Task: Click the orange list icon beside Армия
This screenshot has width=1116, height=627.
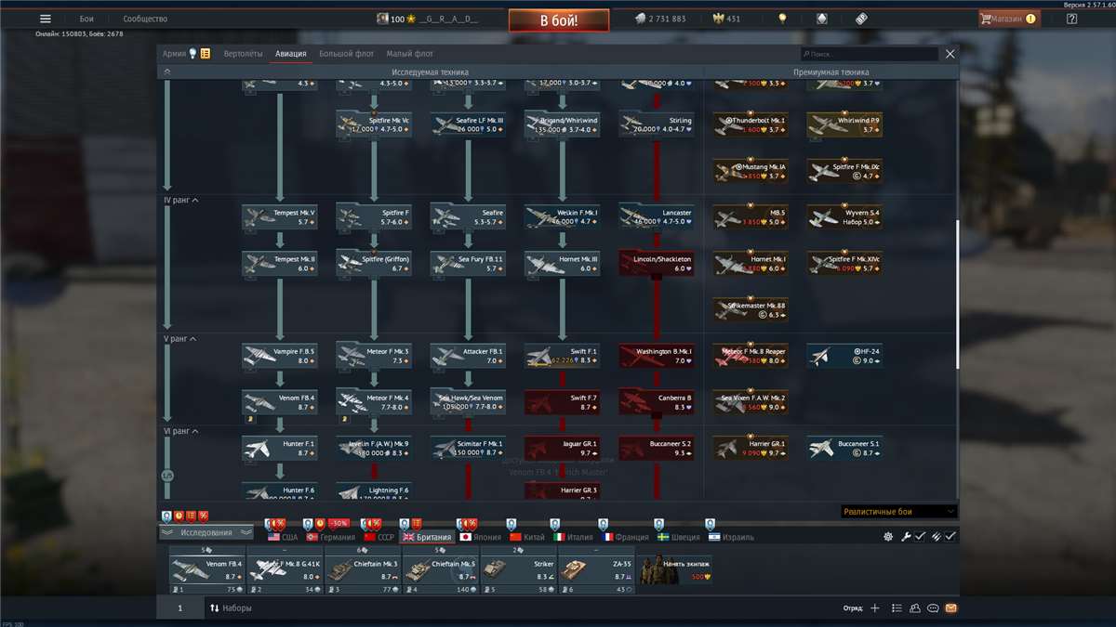Action: click(206, 54)
